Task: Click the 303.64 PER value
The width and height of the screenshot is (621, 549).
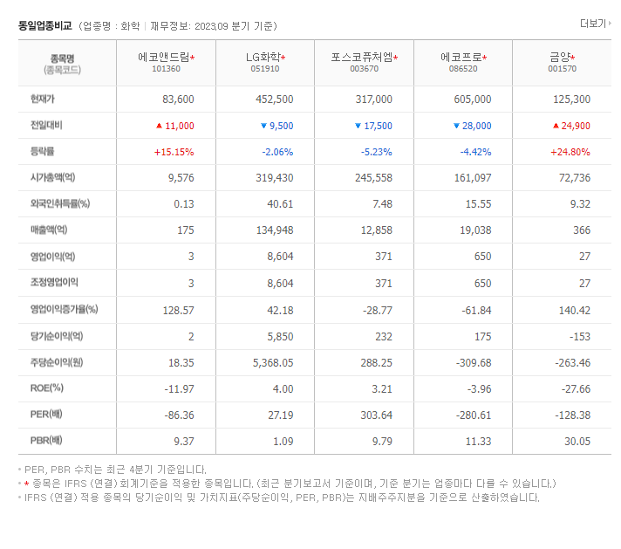Action: click(377, 415)
